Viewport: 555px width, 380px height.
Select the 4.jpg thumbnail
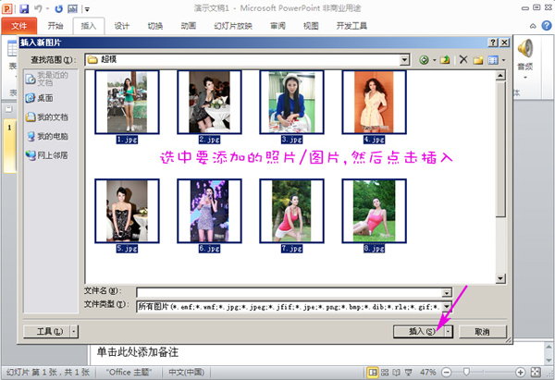pos(374,103)
